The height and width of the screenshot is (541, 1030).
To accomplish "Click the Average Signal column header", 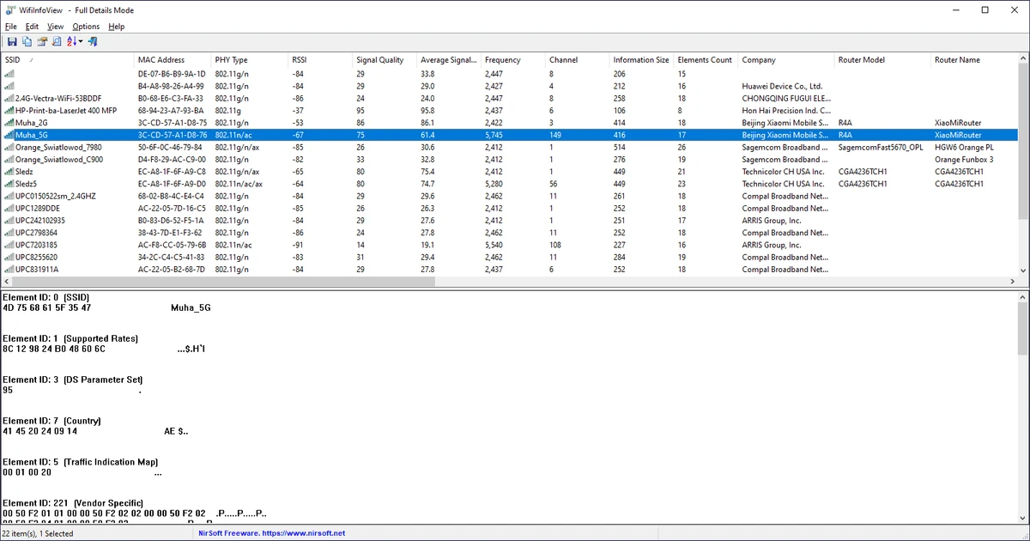I will (449, 60).
